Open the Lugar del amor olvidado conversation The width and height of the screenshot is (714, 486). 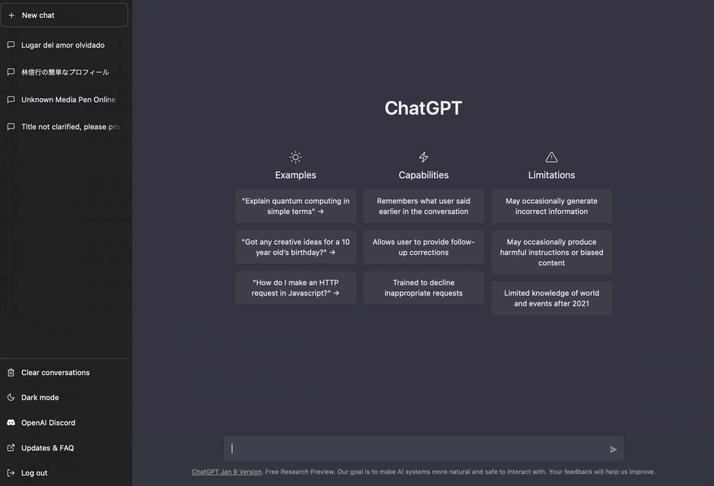coord(64,45)
